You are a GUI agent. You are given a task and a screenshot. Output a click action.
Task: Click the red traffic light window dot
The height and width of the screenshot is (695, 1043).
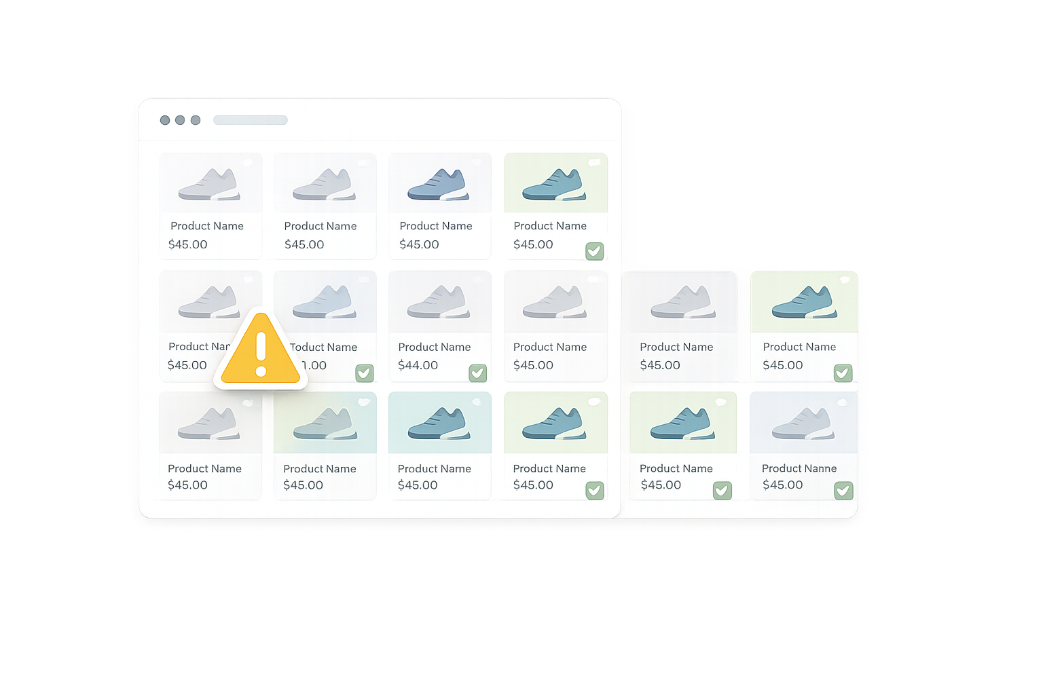165,119
